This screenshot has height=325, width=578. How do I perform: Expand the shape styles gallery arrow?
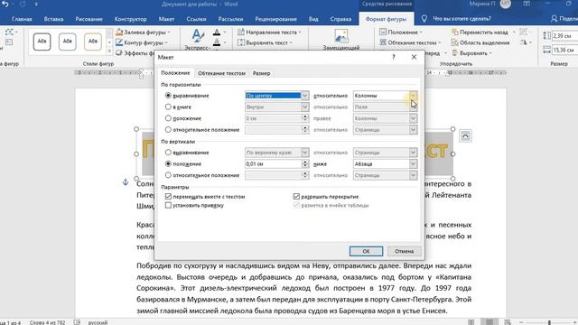pyautogui.click(x=109, y=51)
